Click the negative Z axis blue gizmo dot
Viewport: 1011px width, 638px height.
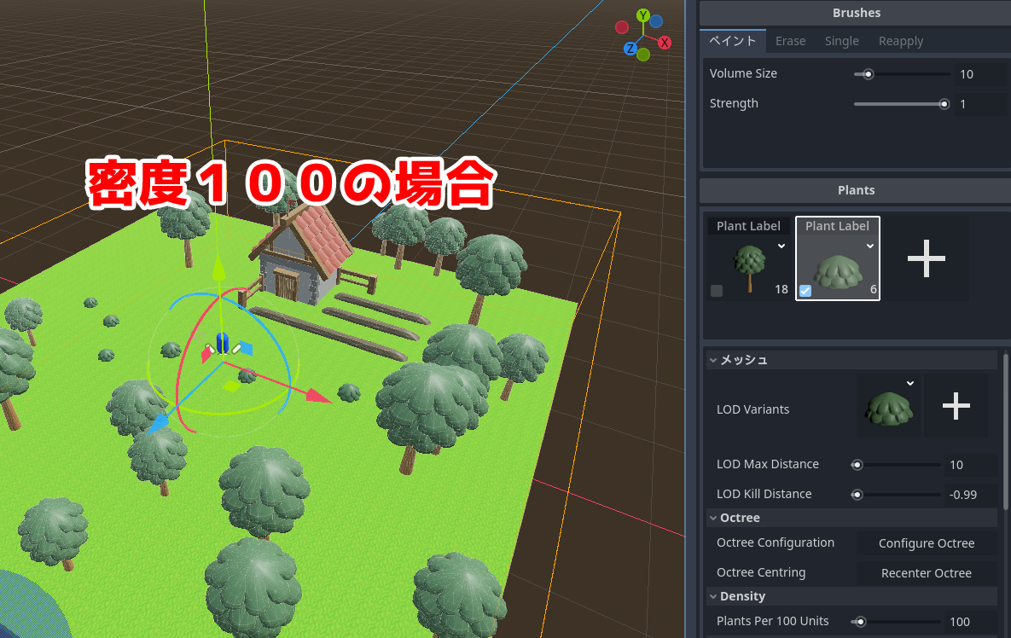click(656, 21)
